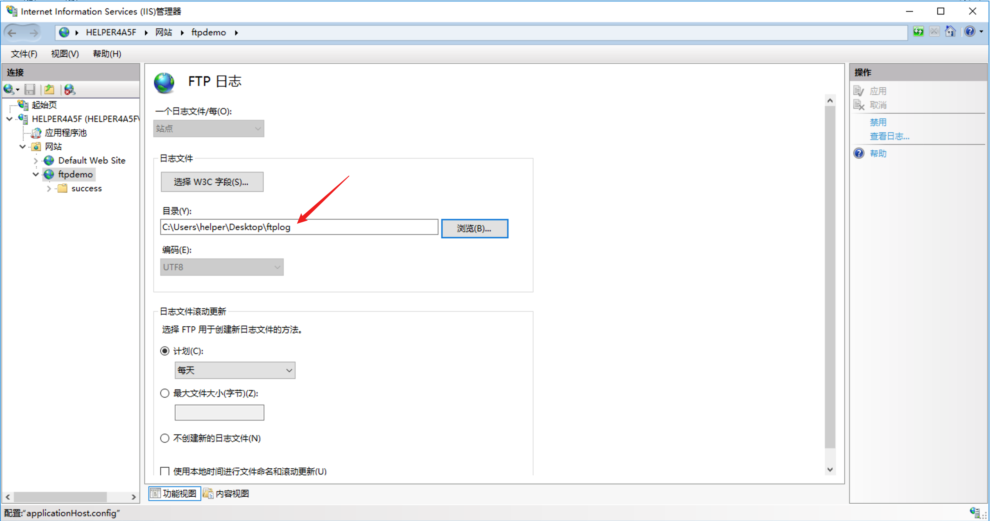Collapse the ftpdemo tree node
The height and width of the screenshot is (521, 990).
point(36,174)
